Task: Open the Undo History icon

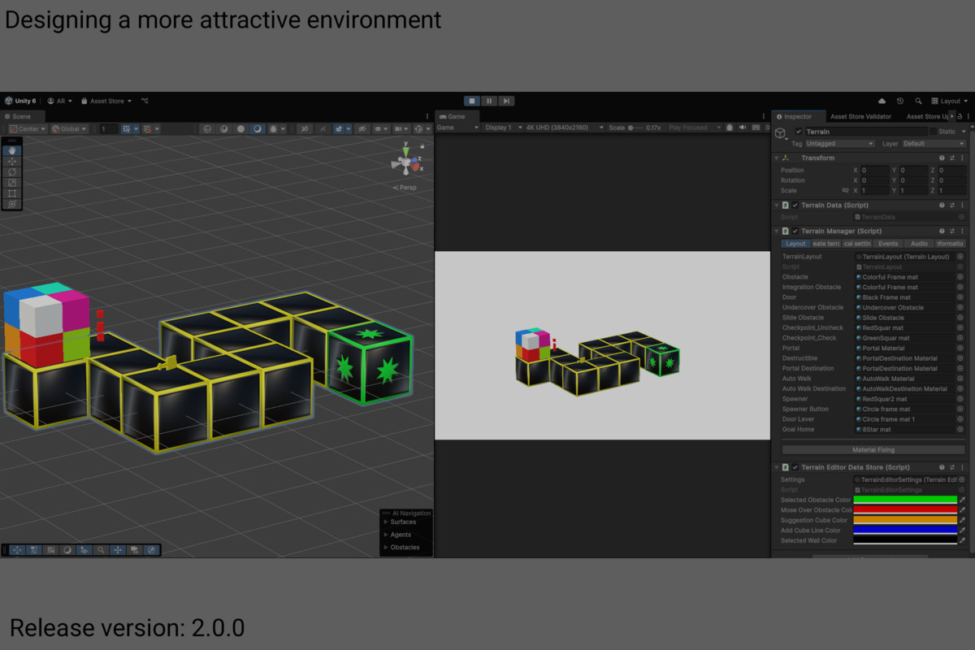Action: tap(900, 102)
